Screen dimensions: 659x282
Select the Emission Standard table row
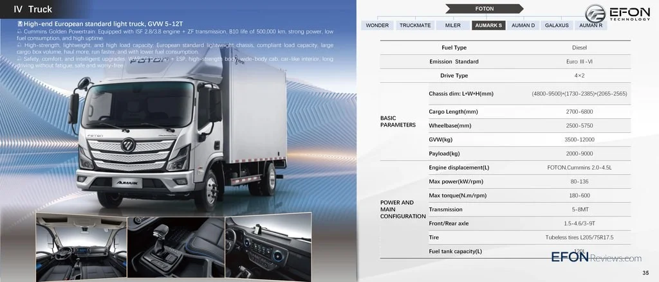505,61
